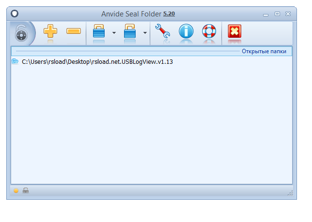This screenshot has height=222, width=312.
Task: Add a folder with the plus icon
Action: click(50, 31)
